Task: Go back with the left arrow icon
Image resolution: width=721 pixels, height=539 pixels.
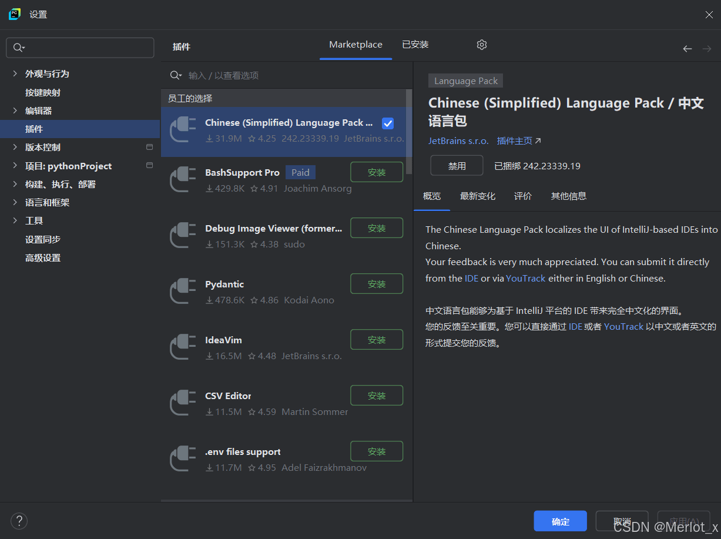Action: pos(688,49)
